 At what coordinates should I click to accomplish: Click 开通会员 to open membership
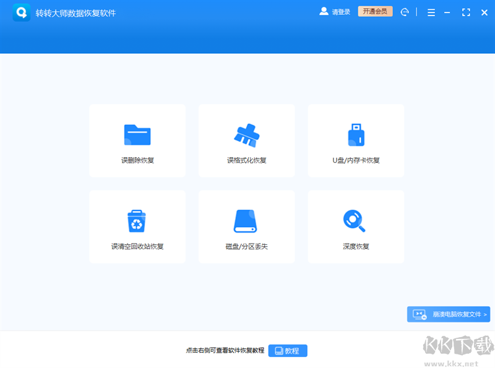pyautogui.click(x=375, y=11)
